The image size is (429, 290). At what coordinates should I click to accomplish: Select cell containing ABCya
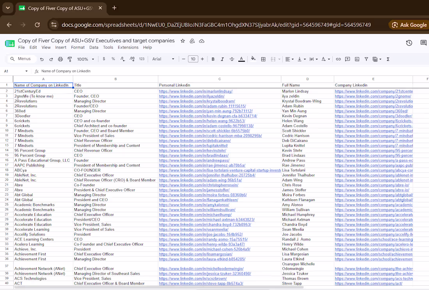click(43, 170)
